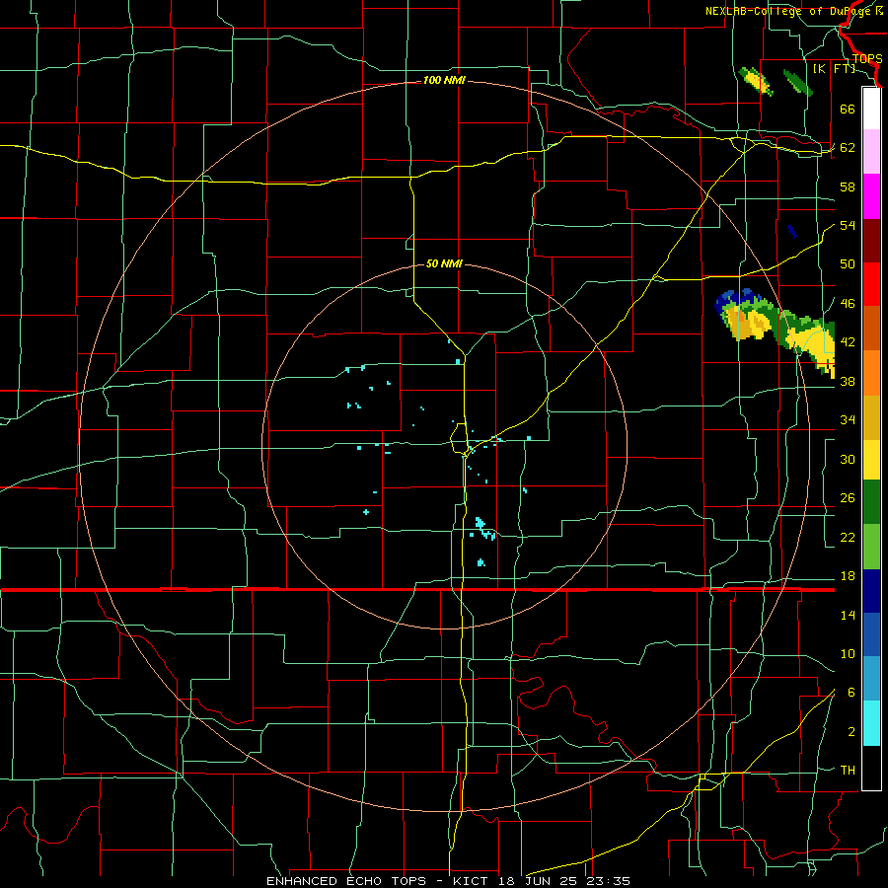Click the 42 scale value
Image resolution: width=888 pixels, height=888 pixels.
tap(848, 342)
